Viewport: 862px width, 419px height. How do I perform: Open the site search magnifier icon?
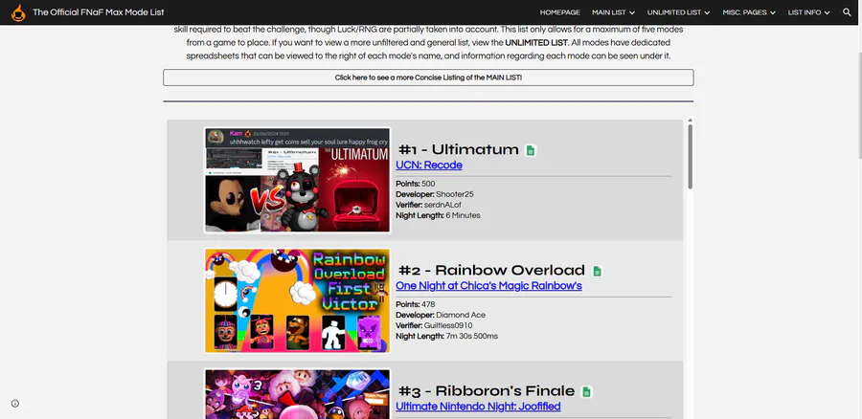pos(847,12)
